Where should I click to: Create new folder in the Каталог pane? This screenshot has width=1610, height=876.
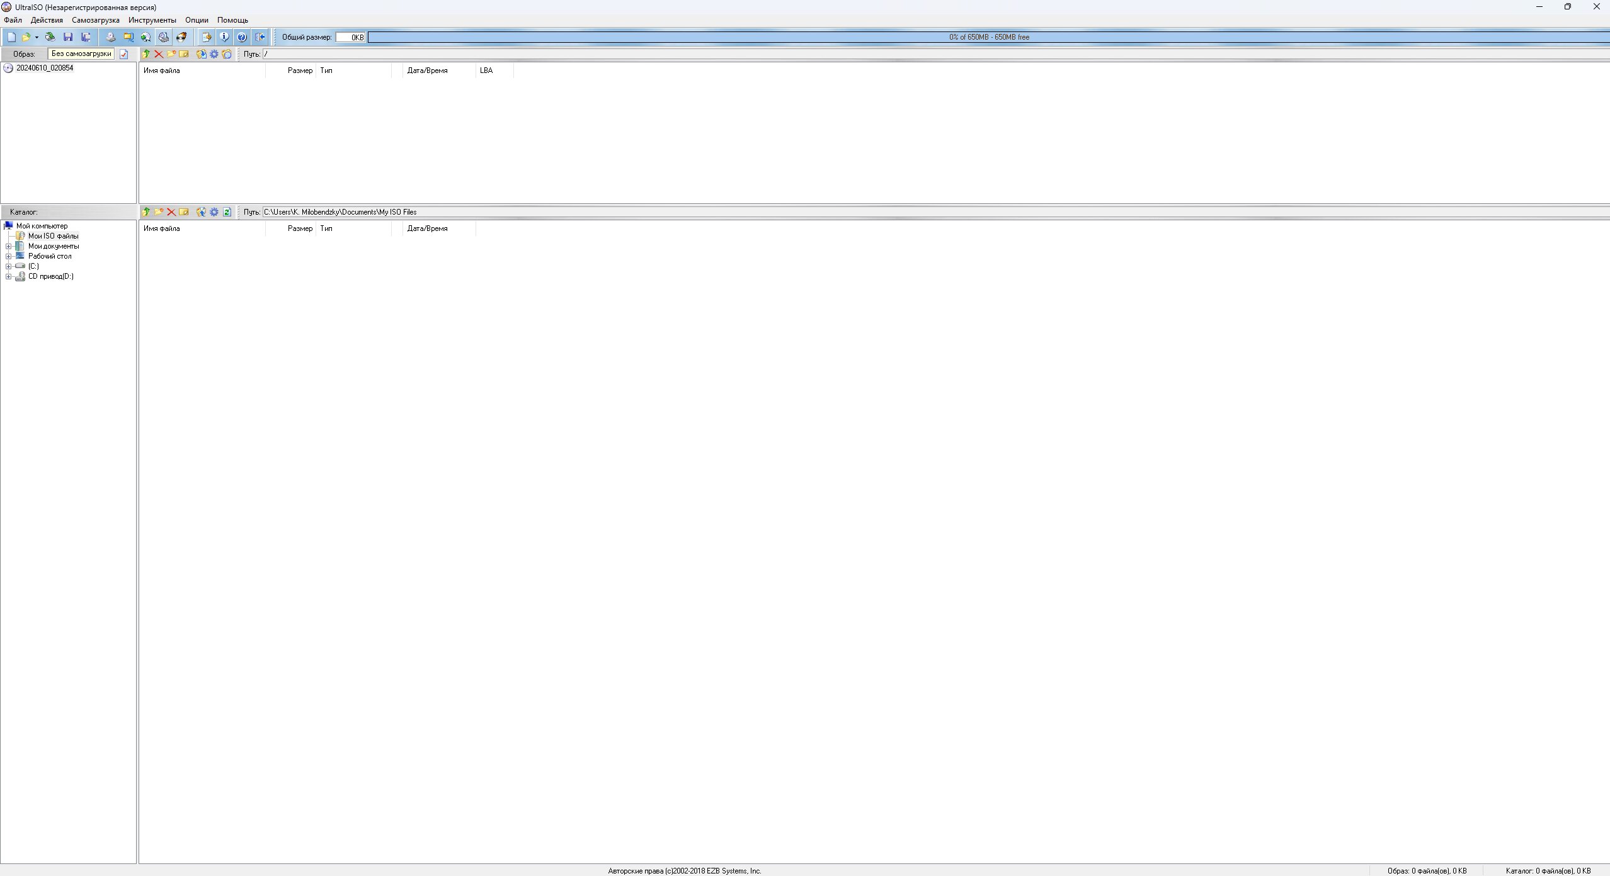click(159, 212)
